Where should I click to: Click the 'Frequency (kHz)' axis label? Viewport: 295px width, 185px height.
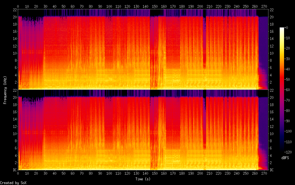pos(5,90)
